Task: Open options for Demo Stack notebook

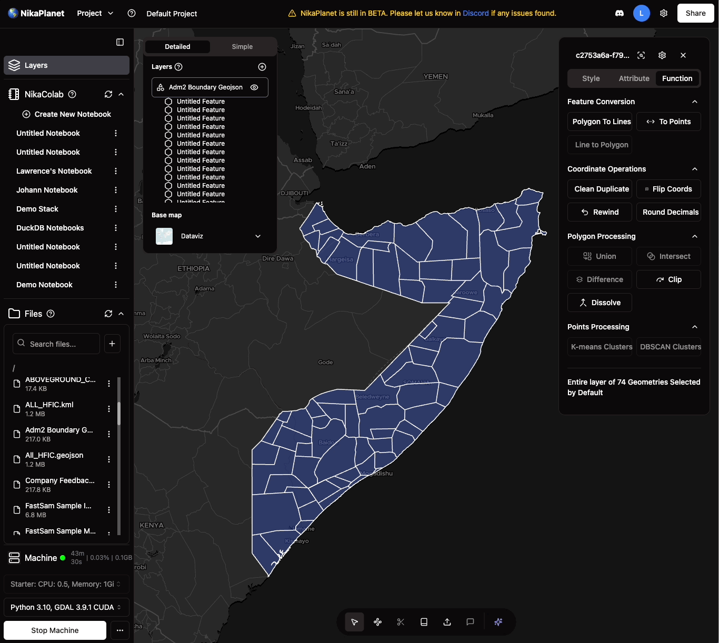Action: tap(116, 209)
